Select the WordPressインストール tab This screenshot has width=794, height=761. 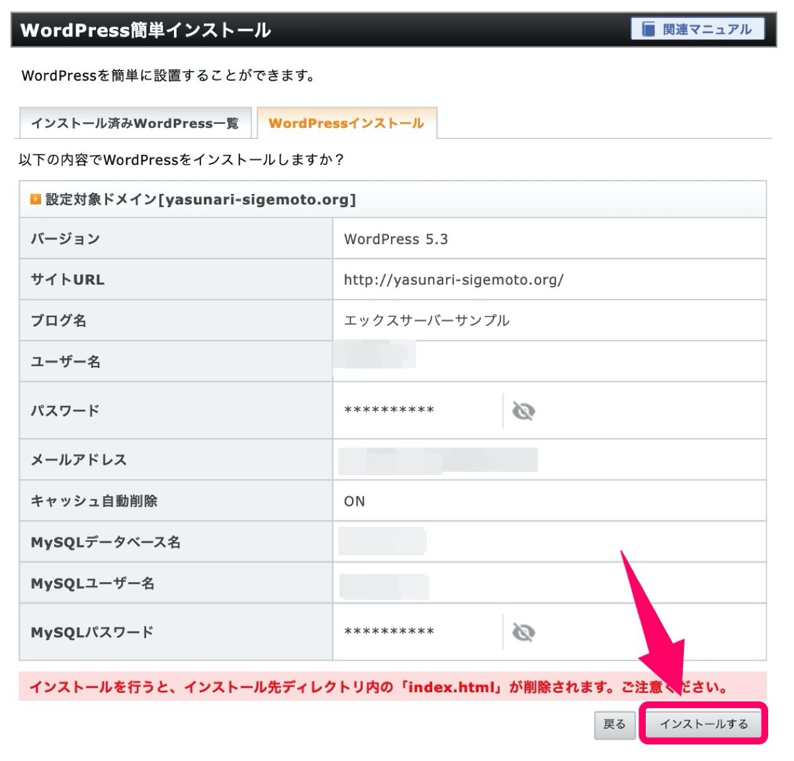point(346,123)
